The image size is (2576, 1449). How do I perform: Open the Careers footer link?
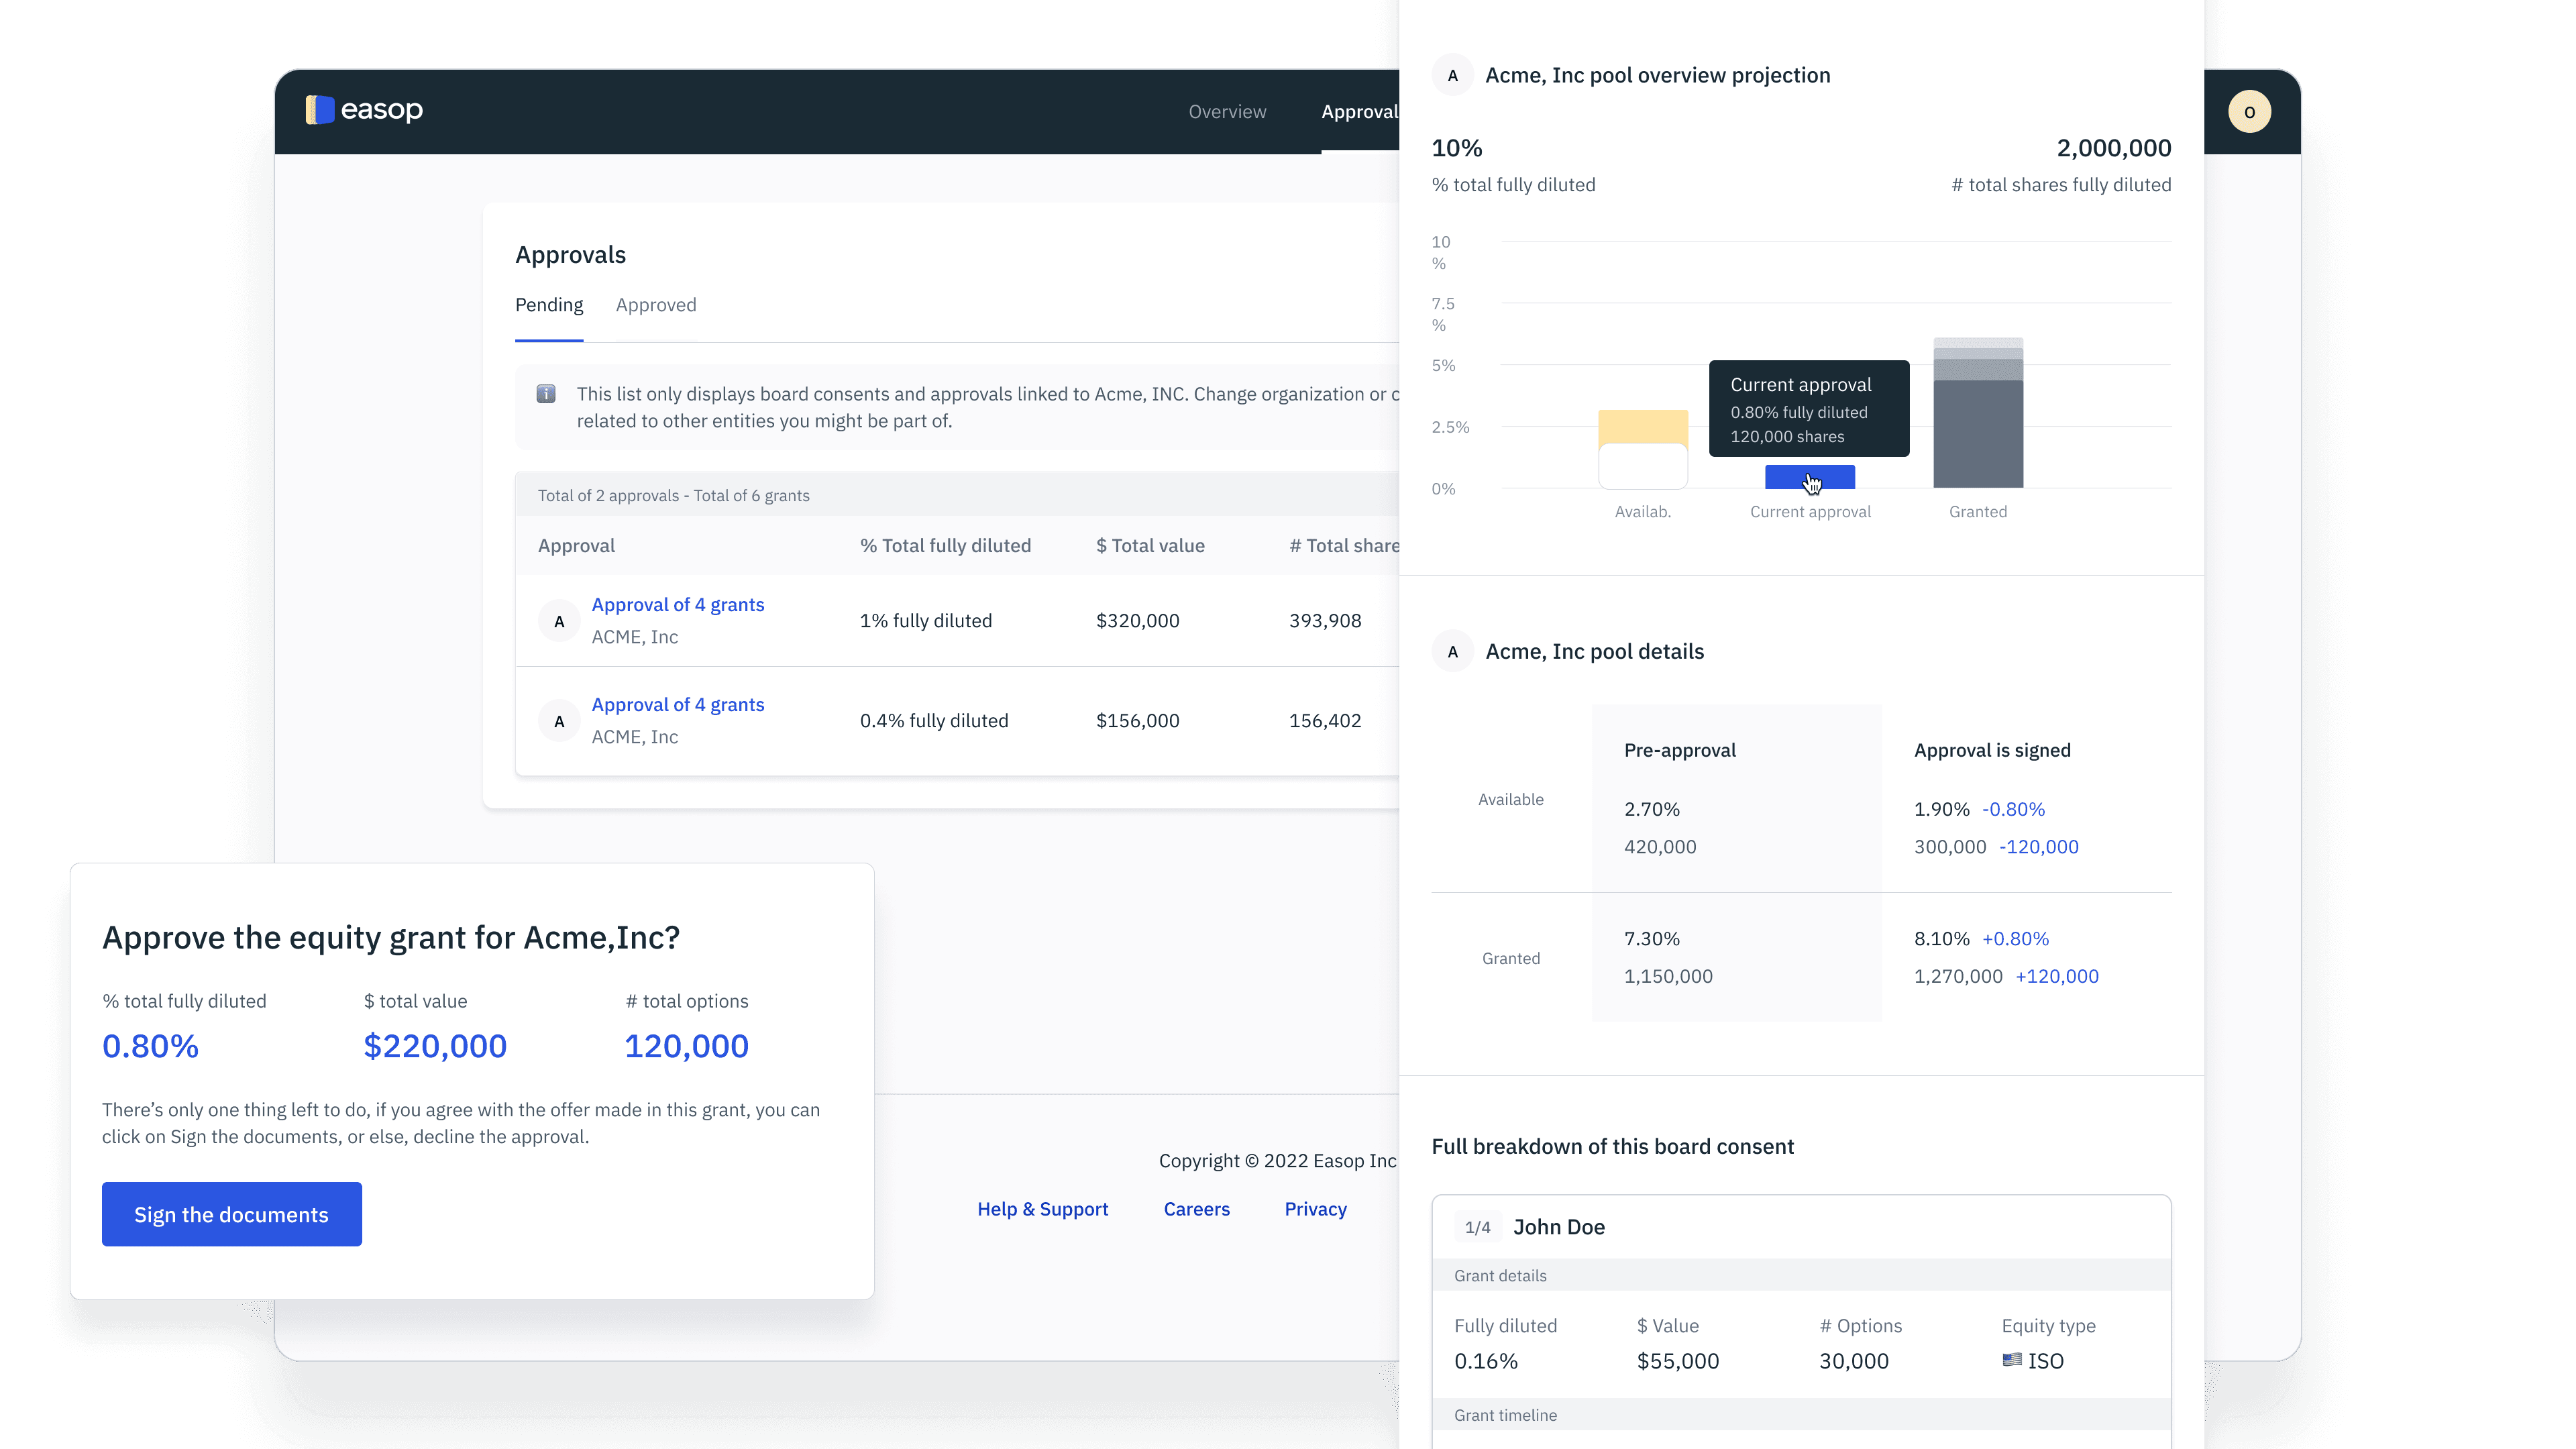click(1196, 1209)
